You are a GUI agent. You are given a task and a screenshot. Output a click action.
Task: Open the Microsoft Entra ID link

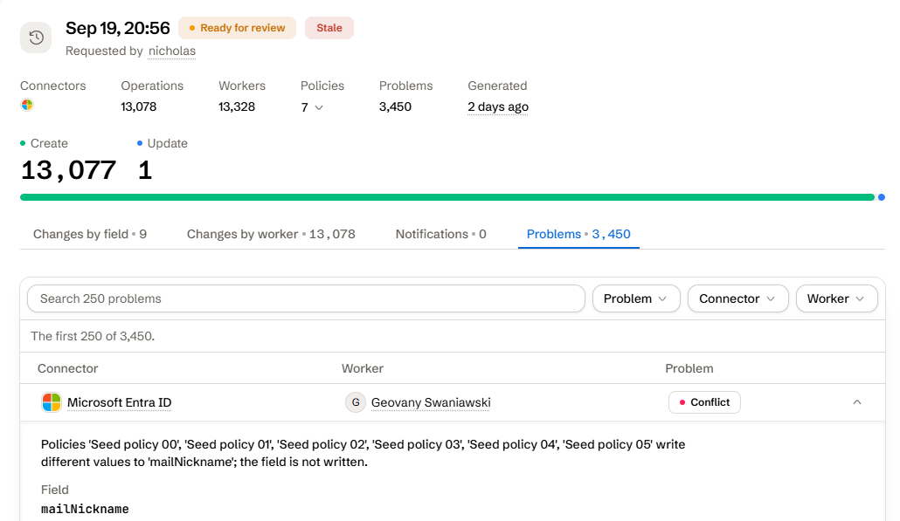click(120, 402)
